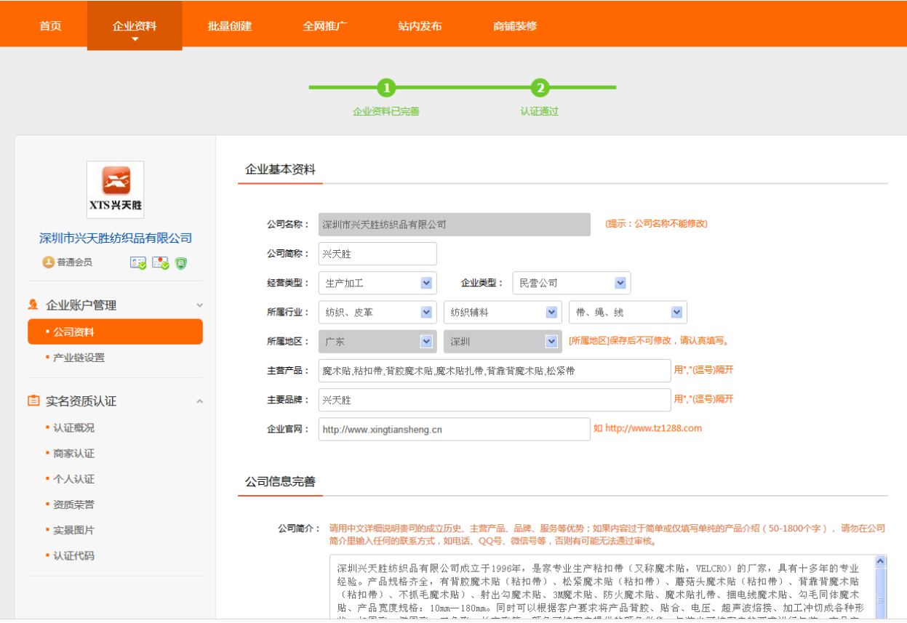Image resolution: width=907 pixels, height=623 pixels.
Task: Click step 2 circle 认证通过
Action: click(x=539, y=88)
